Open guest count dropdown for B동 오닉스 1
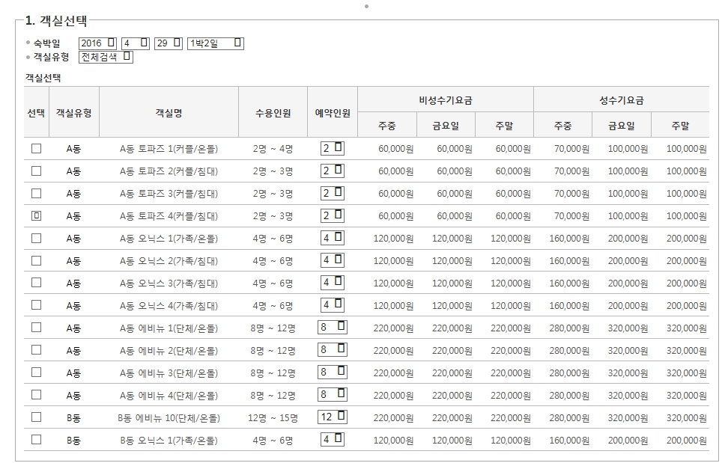 [x=333, y=440]
